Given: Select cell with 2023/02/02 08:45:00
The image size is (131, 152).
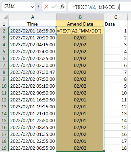Looking at the screenshot, I should coord(33,127).
